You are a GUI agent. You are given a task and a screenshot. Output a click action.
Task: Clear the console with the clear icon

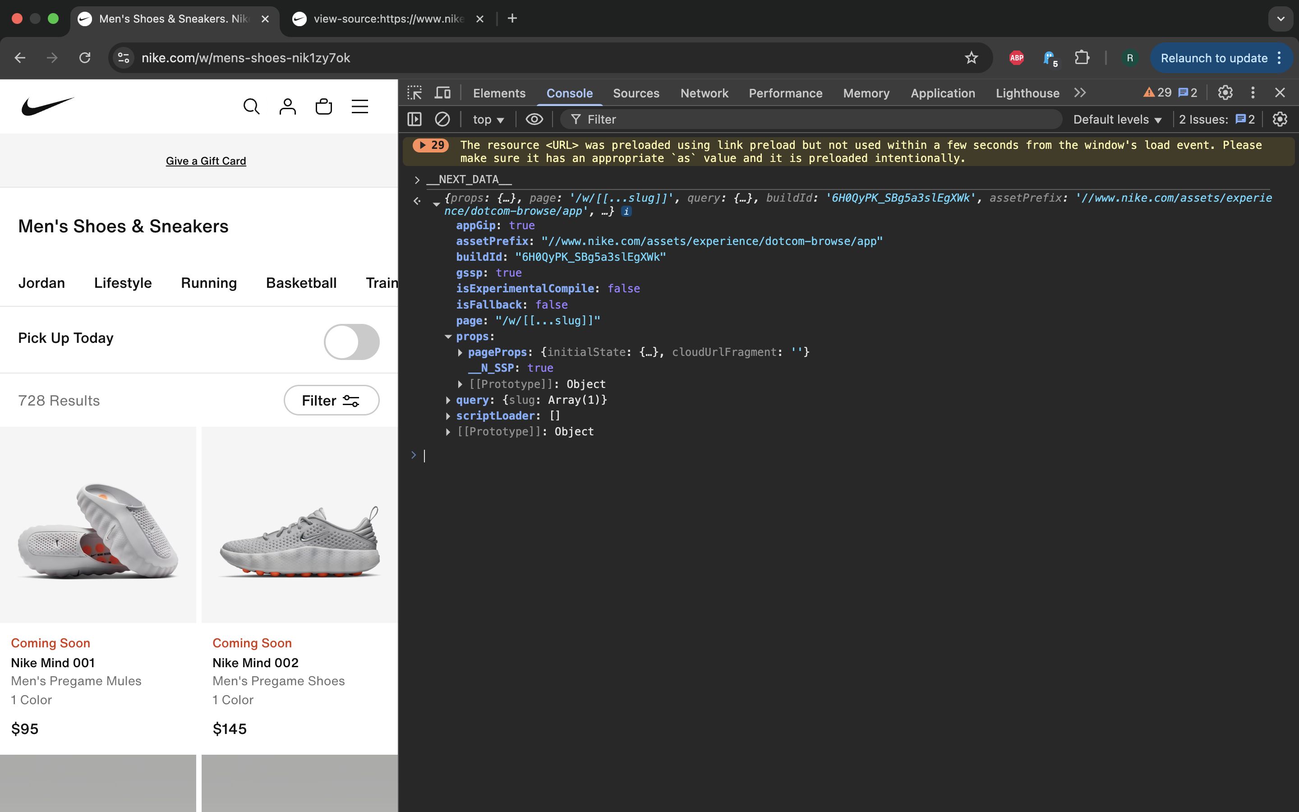442,119
